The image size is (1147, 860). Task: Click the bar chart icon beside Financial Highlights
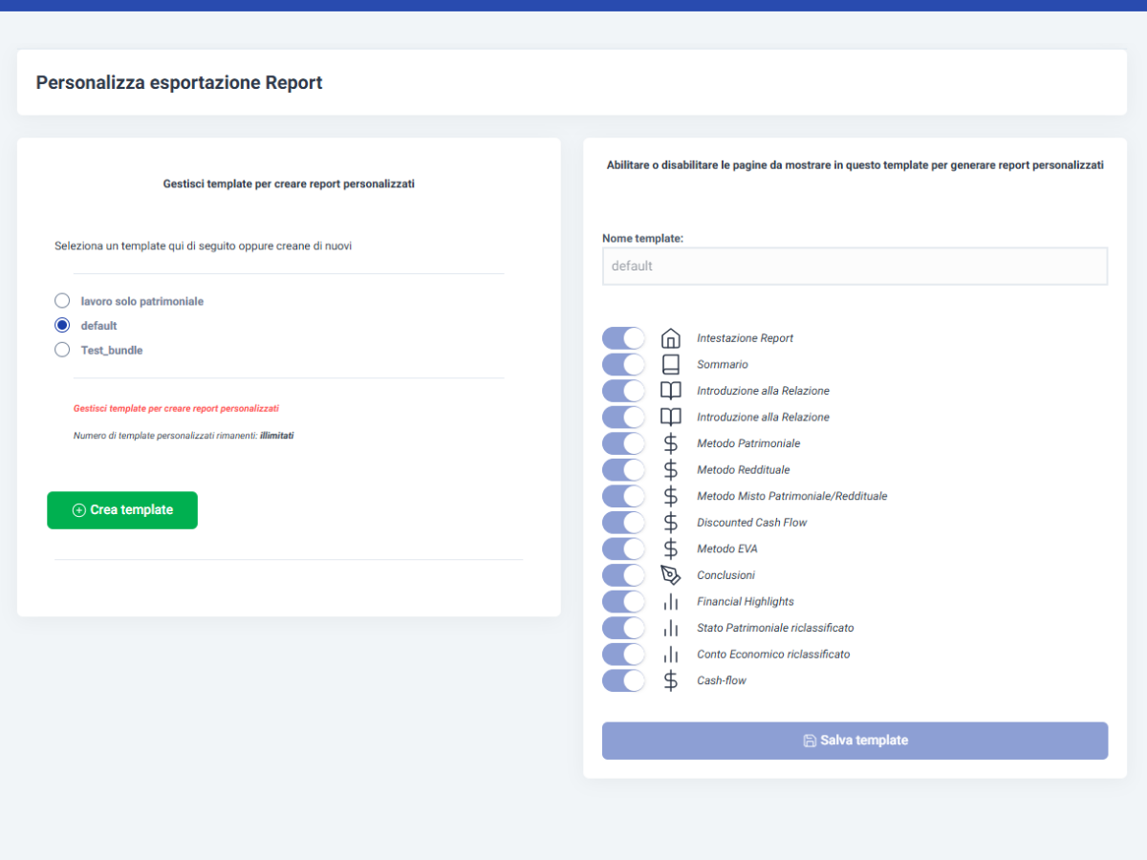coord(671,602)
